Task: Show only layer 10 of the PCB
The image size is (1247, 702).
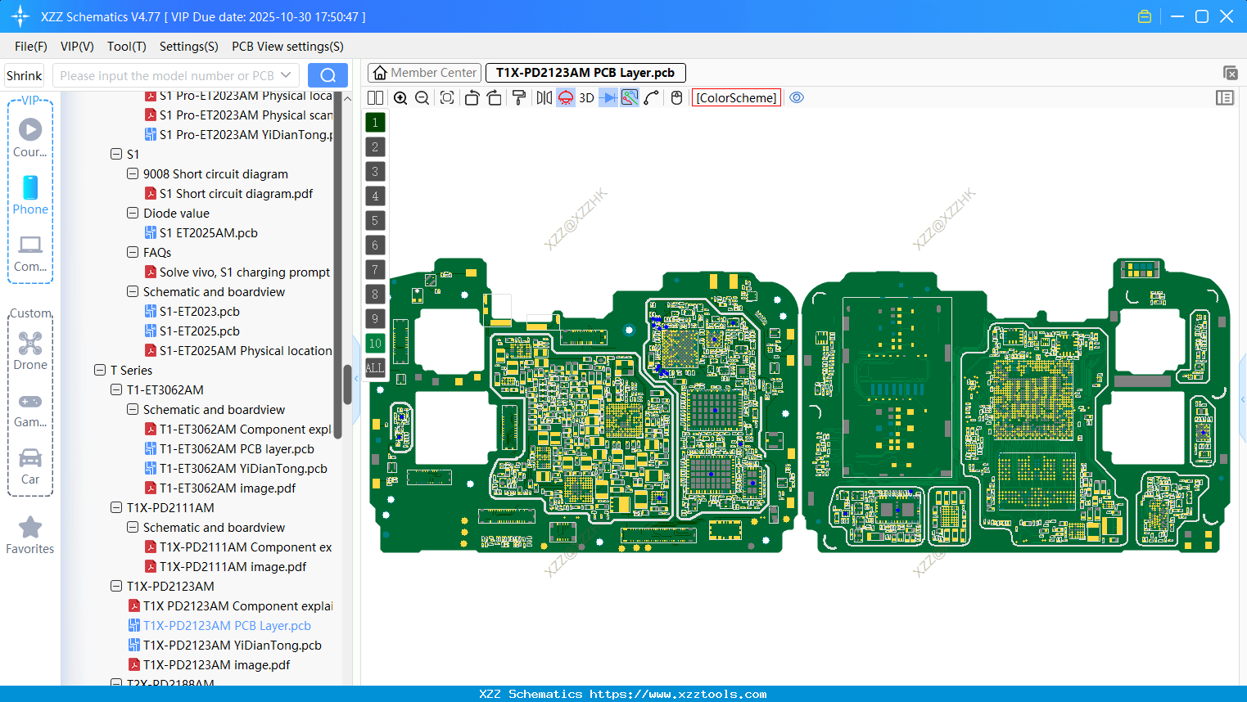Action: (x=375, y=343)
